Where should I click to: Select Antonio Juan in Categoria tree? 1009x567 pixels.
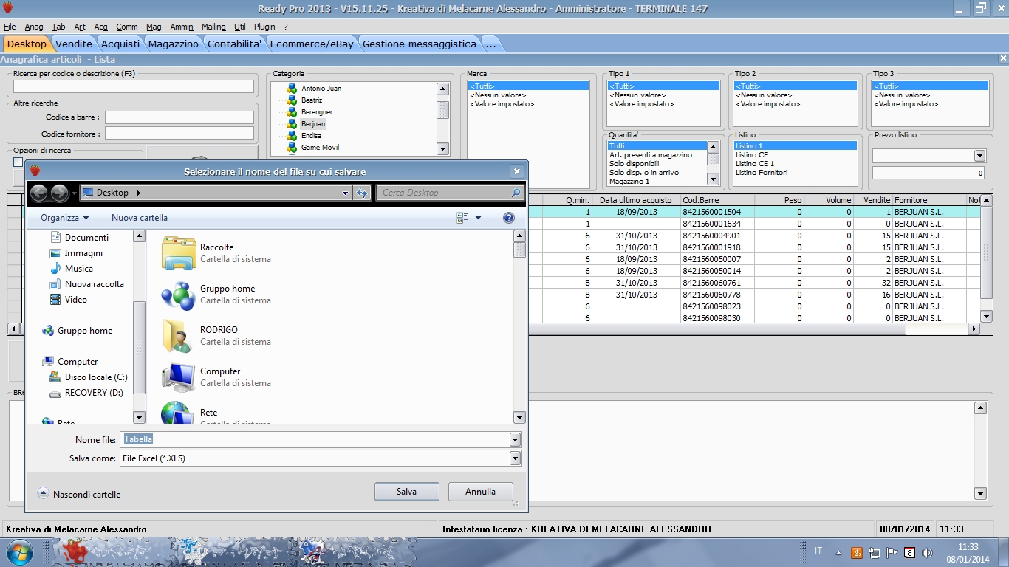[321, 89]
